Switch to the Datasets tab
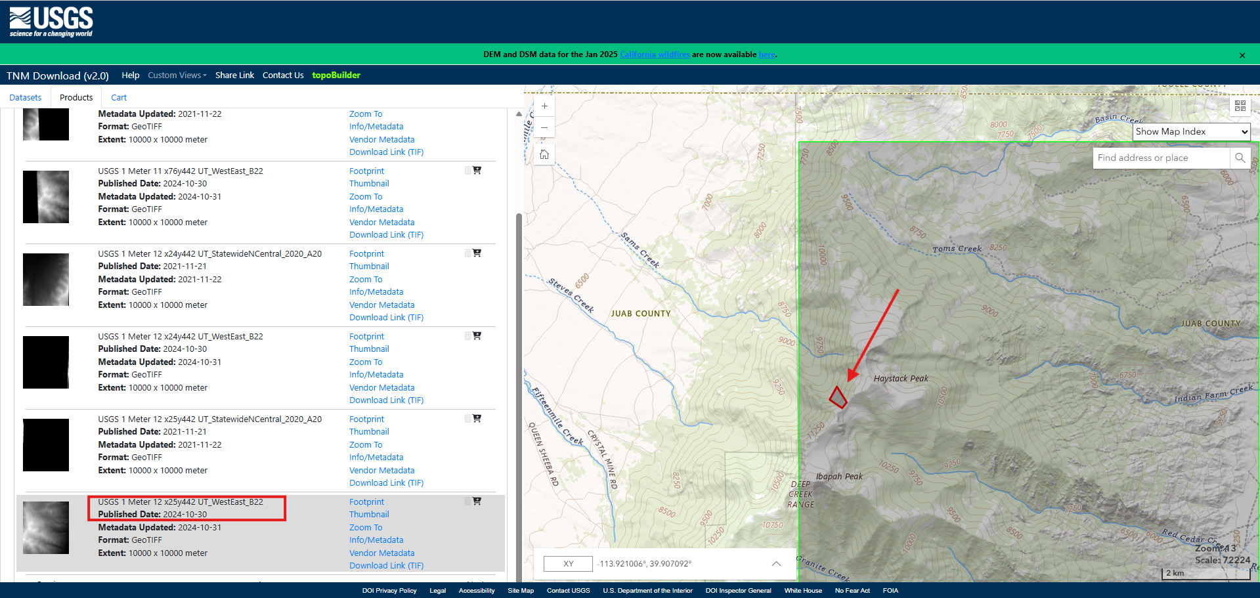 (x=26, y=98)
